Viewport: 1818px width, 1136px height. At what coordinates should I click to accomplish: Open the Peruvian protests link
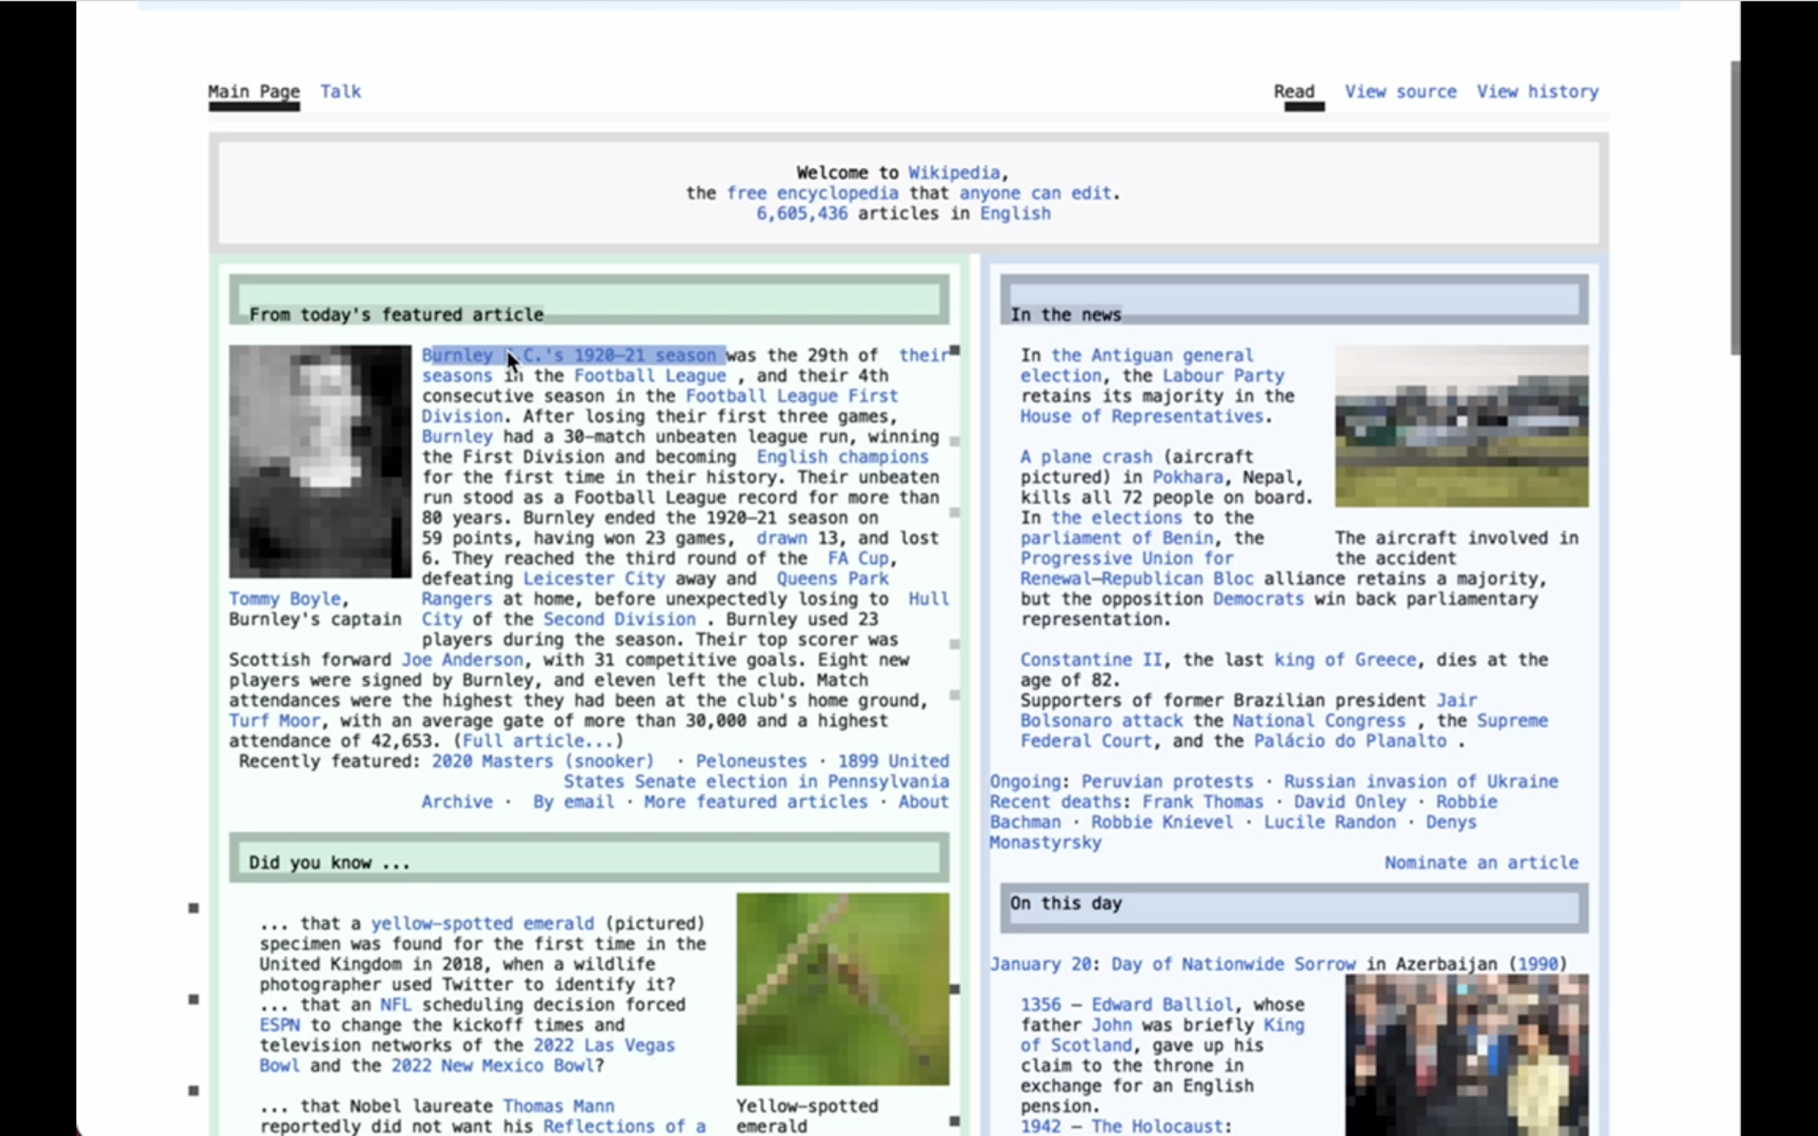[1167, 781]
